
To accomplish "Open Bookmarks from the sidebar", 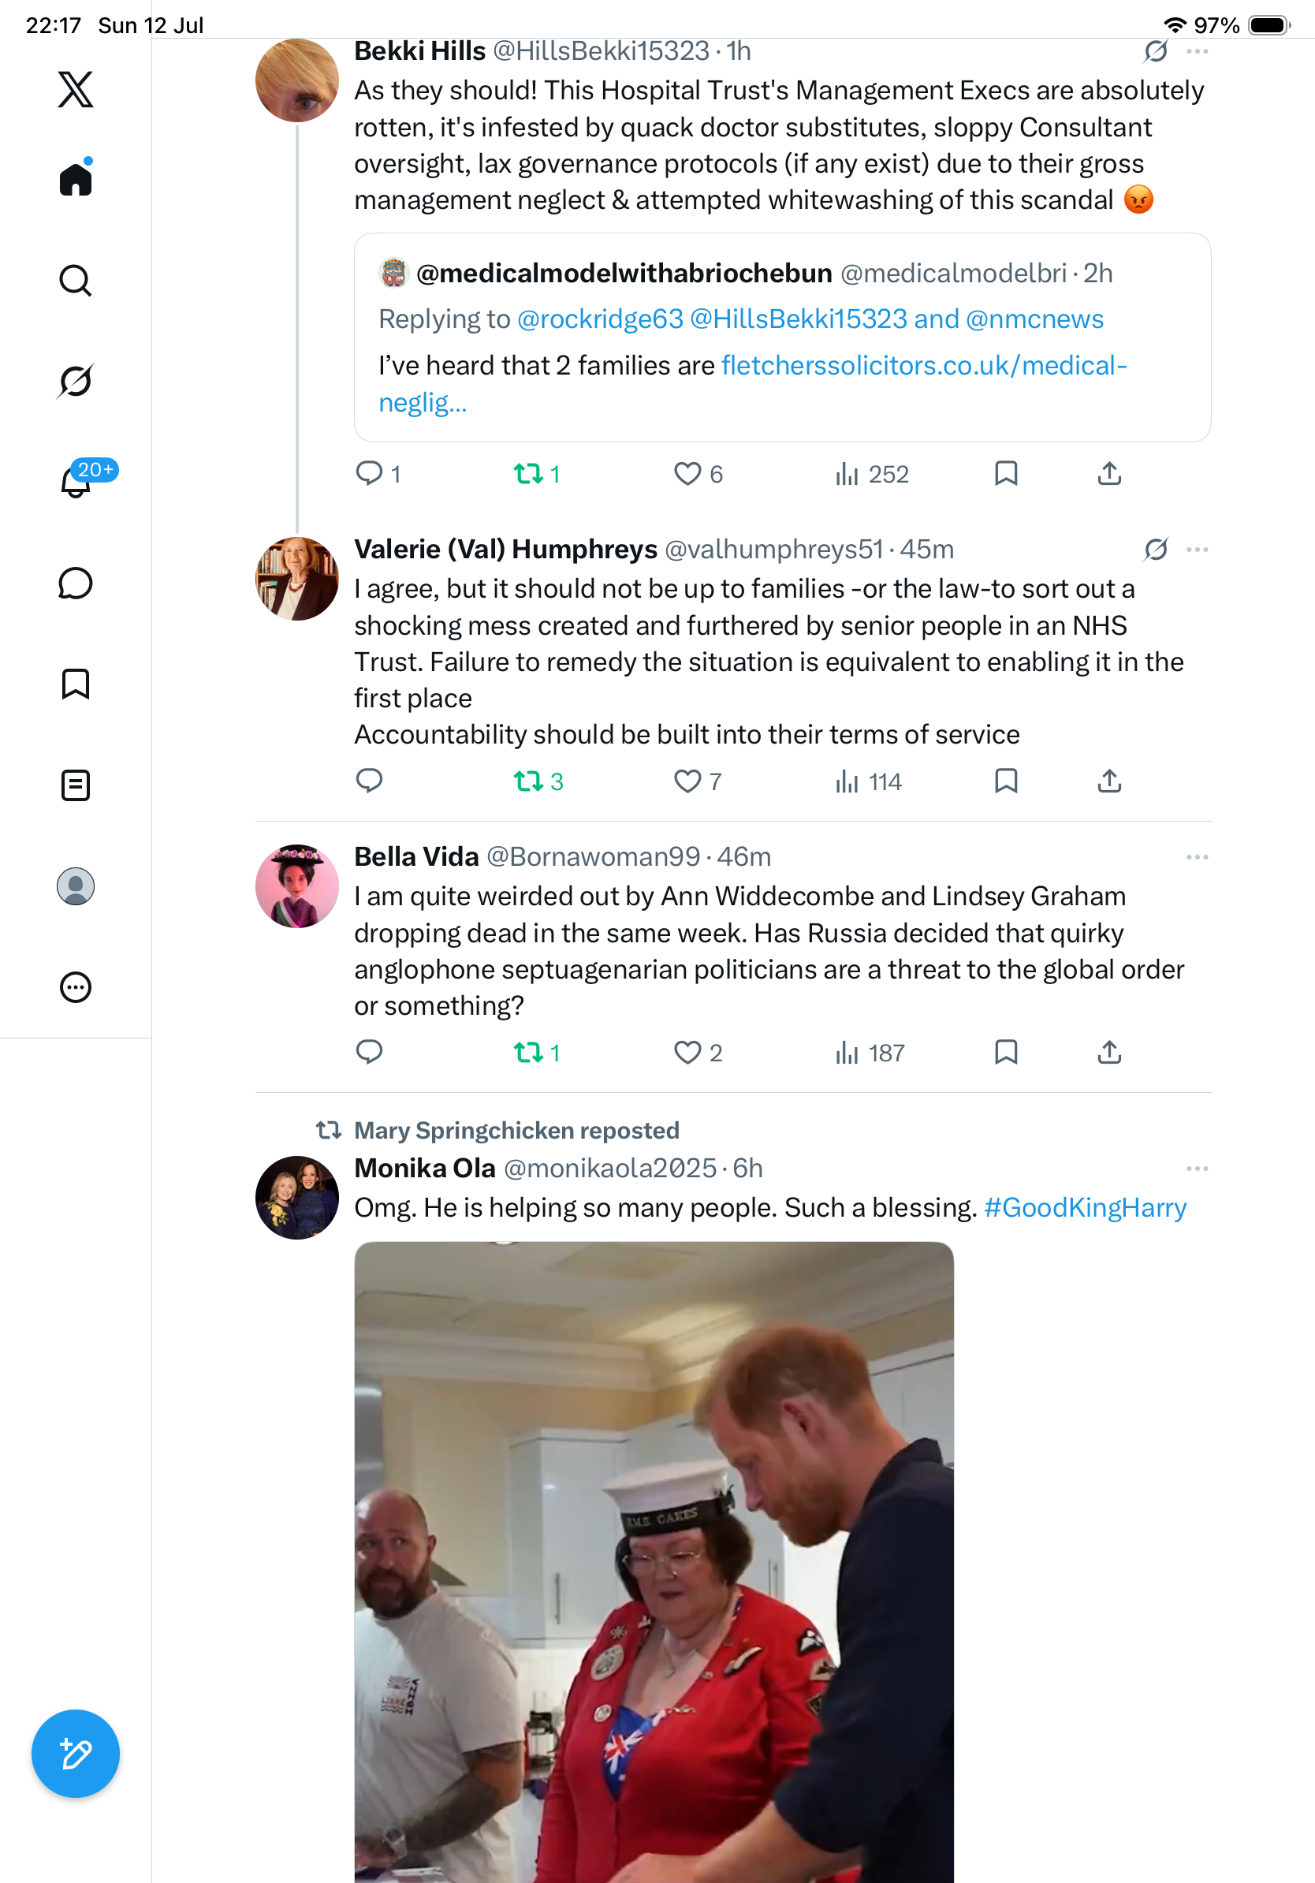I will (76, 684).
